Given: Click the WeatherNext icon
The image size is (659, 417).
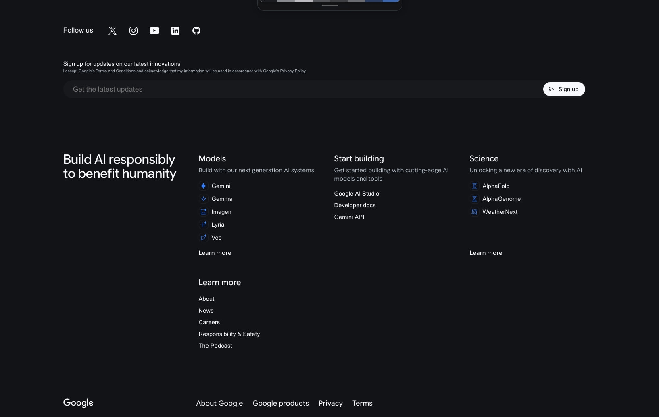Looking at the screenshot, I should pos(475,212).
